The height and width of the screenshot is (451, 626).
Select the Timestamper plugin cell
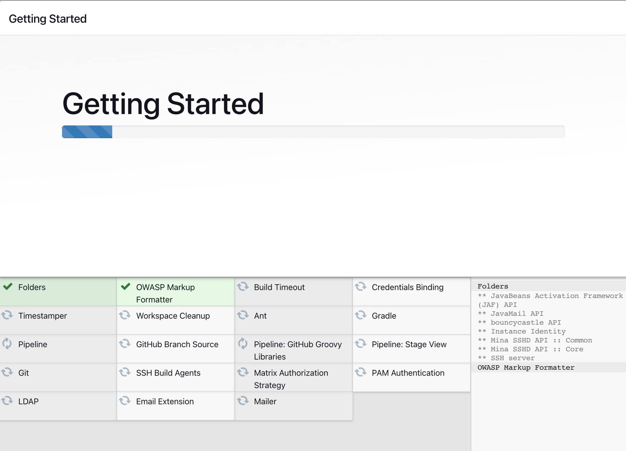click(43, 316)
